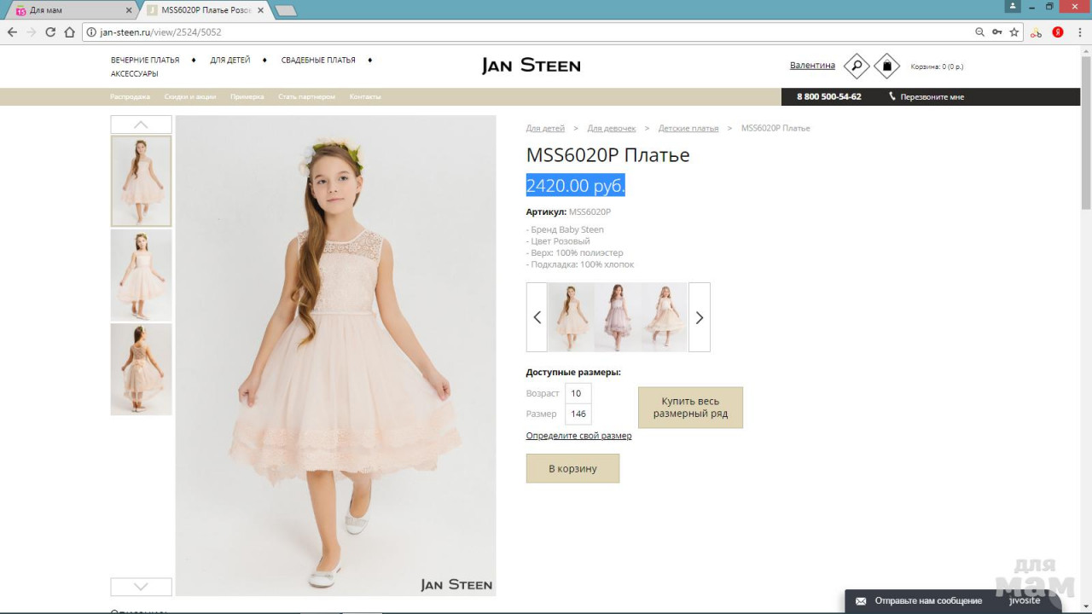Click the browser home icon

[x=70, y=32]
